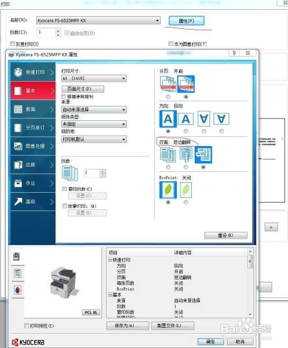The height and width of the screenshot is (348, 288).
Task: Click 确定 OK button
Action: click(x=211, y=342)
